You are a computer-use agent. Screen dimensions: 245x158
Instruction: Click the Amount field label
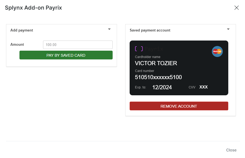pyautogui.click(x=17, y=44)
